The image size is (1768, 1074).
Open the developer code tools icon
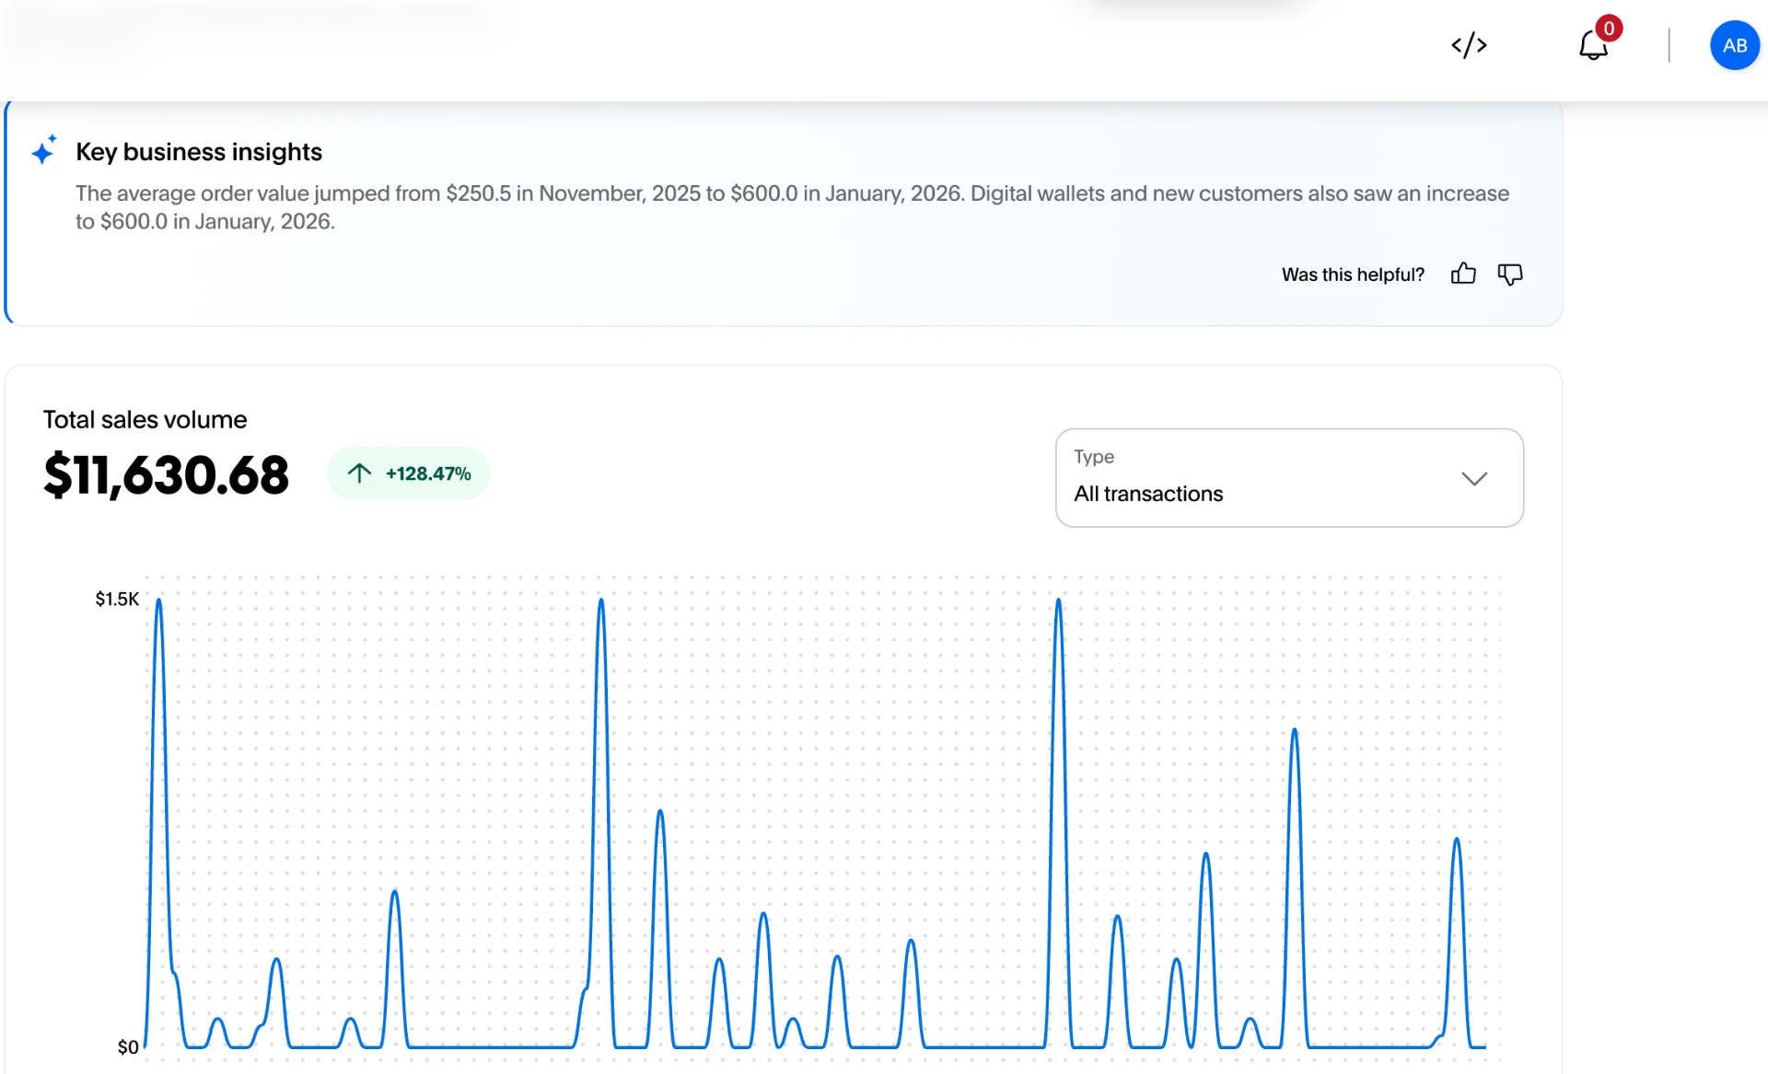(1469, 45)
